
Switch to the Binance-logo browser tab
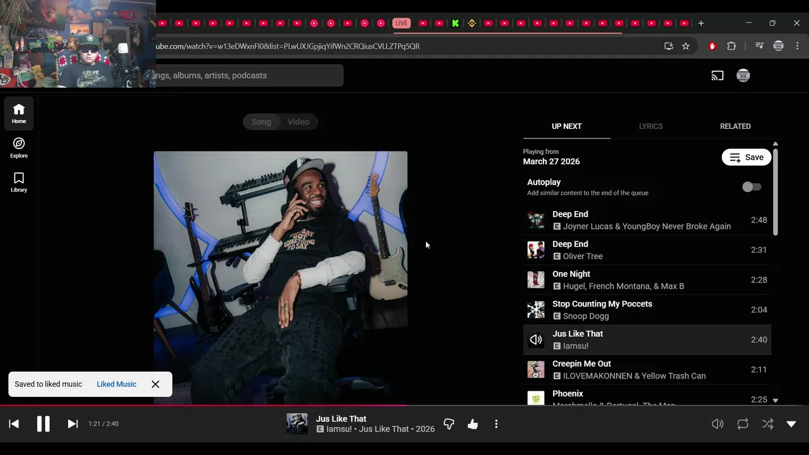click(471, 23)
